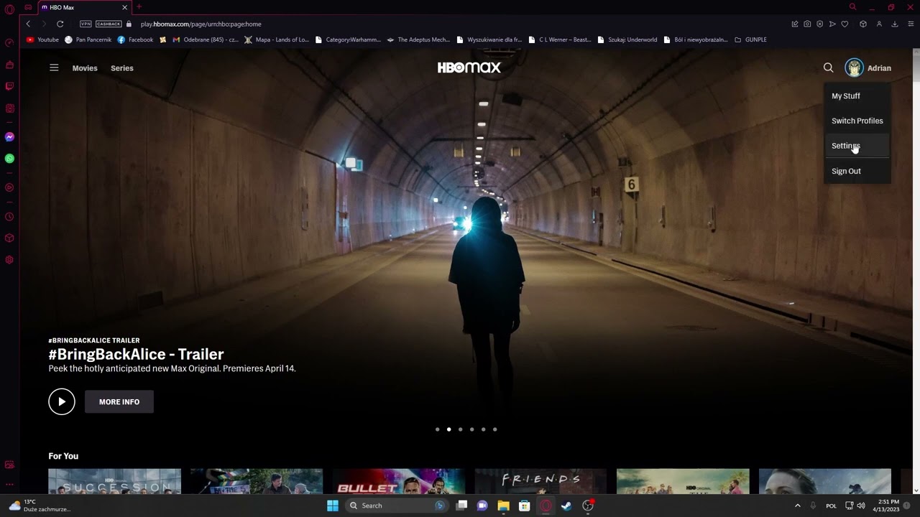The height and width of the screenshot is (517, 920).
Task: Switch the POL input language indicator
Action: pos(831,506)
